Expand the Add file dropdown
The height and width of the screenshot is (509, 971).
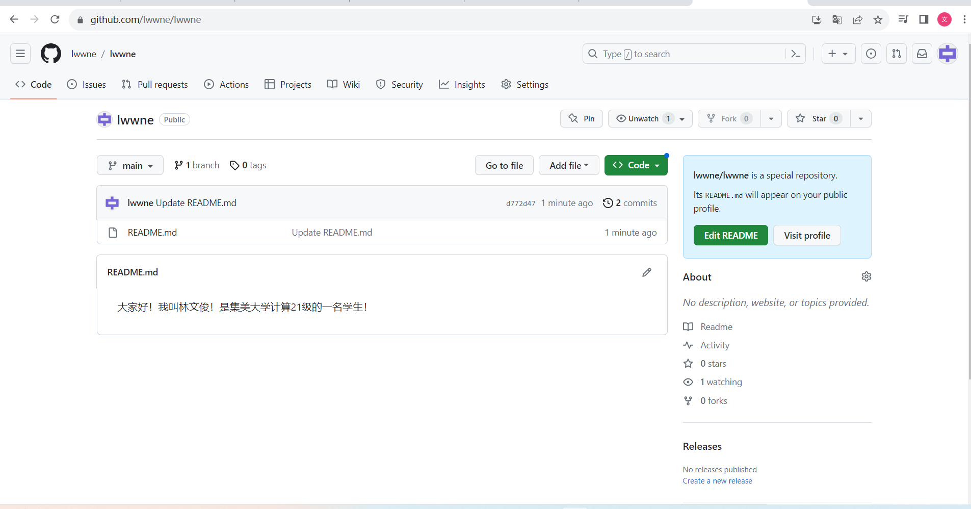[569, 165]
